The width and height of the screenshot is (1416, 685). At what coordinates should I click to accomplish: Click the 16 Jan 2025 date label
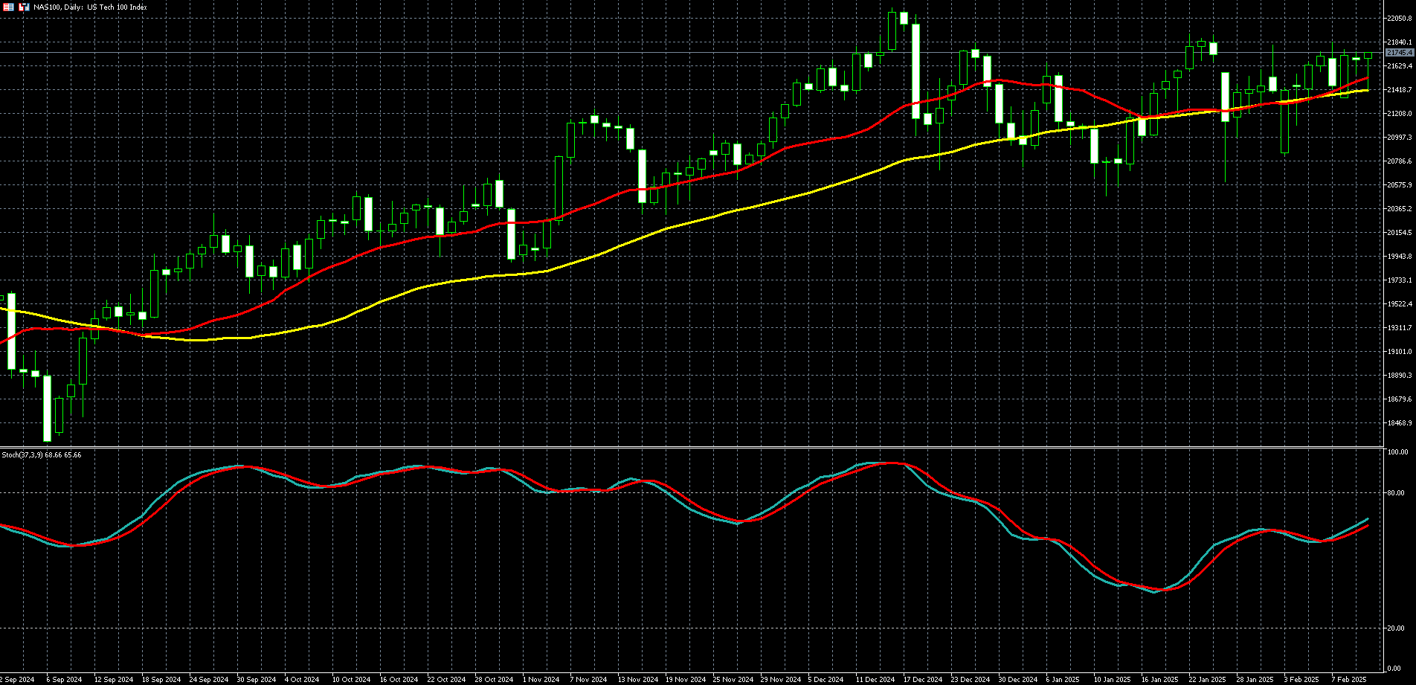1160,680
